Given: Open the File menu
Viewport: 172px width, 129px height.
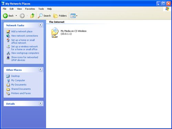Looking at the screenshot, I should point(4,9).
